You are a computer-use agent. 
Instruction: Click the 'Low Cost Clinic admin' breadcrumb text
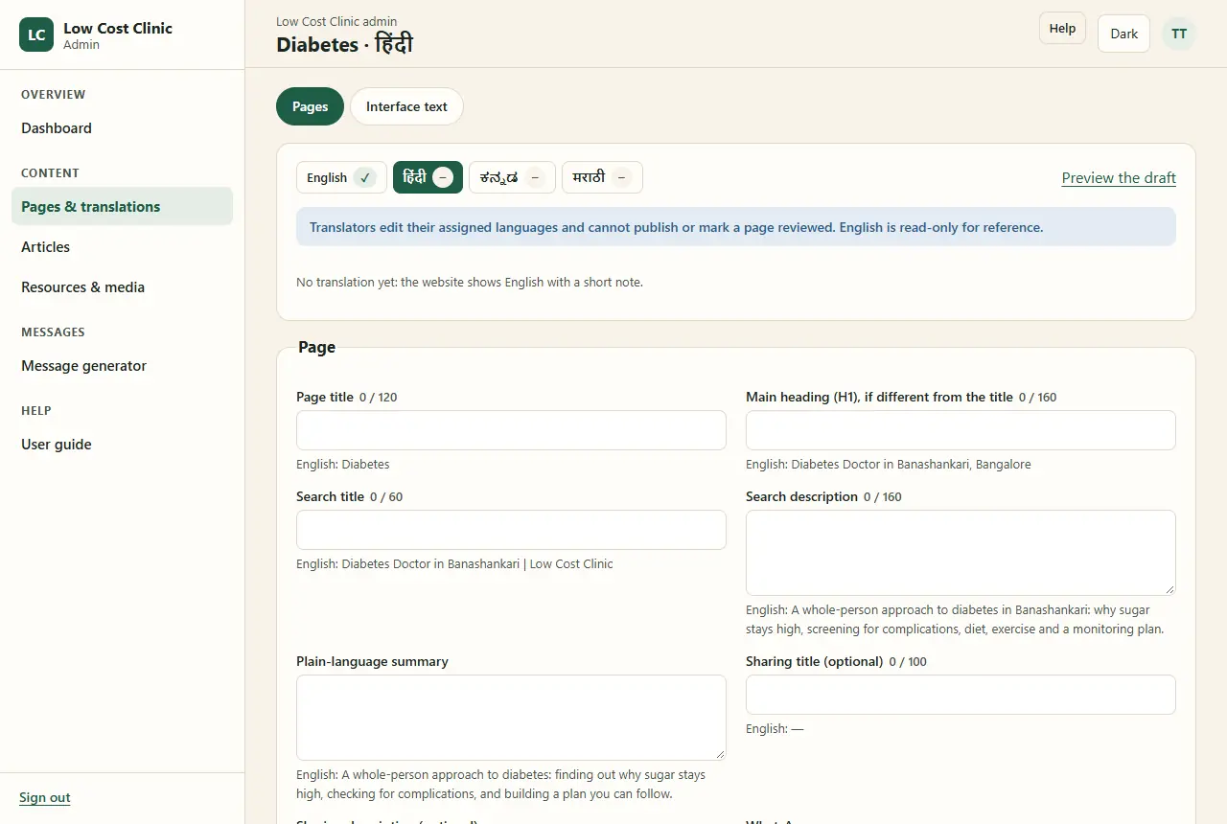pyautogui.click(x=336, y=21)
